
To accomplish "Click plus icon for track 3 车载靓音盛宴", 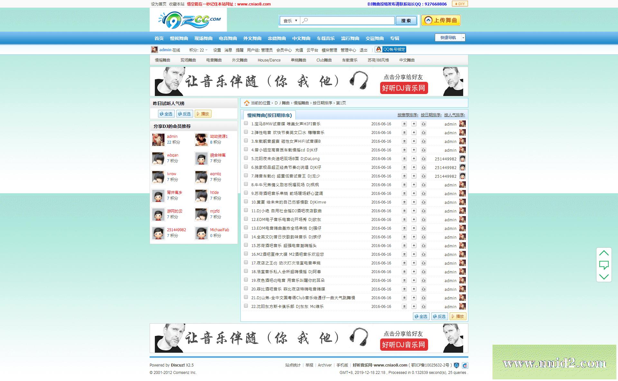I will coord(414,141).
